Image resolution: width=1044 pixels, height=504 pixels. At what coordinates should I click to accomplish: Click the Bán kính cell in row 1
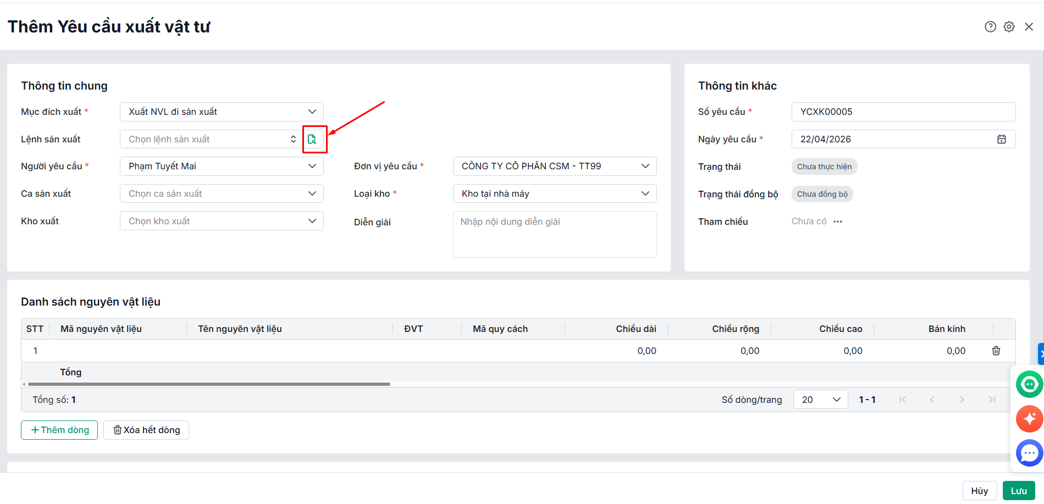[926, 351]
